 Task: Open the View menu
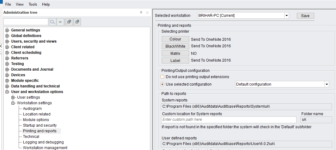pos(20,4)
